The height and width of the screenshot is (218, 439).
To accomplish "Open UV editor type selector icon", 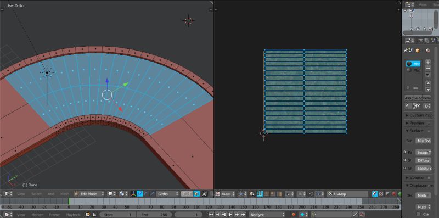I will [x=218, y=194].
